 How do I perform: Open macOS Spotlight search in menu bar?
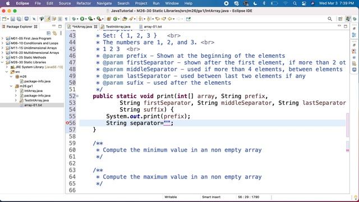click(x=294, y=3)
